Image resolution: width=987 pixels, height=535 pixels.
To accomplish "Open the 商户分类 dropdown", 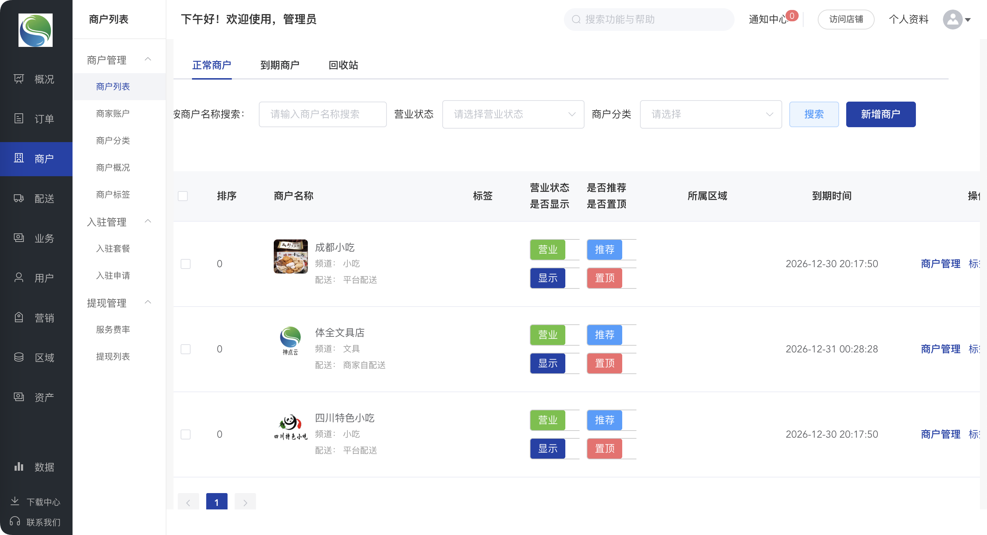I will click(710, 114).
